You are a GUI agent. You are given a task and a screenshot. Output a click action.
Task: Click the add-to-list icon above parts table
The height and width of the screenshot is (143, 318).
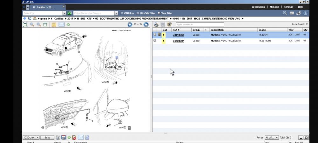click(169, 24)
